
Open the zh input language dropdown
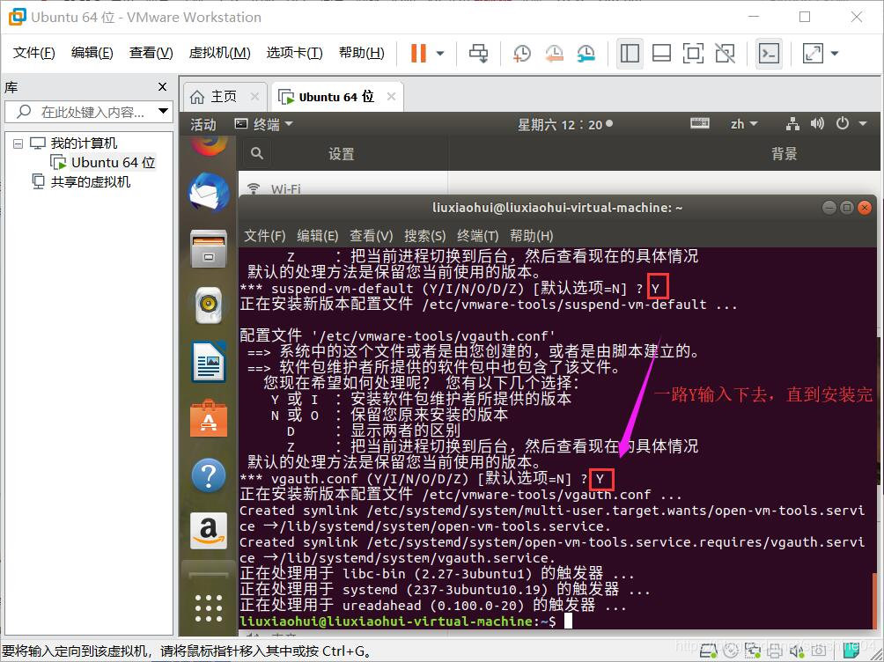click(744, 125)
